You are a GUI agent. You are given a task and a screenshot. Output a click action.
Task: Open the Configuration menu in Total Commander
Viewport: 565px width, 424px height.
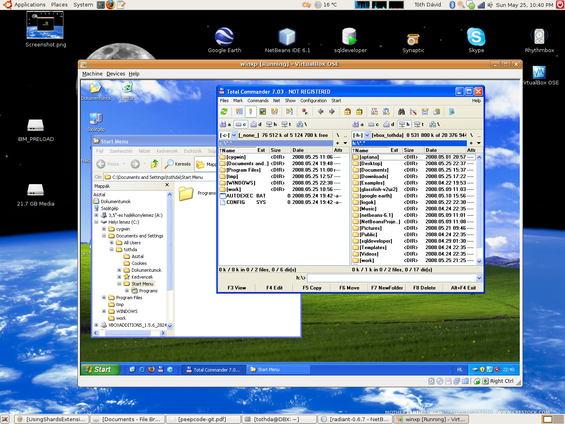314,101
